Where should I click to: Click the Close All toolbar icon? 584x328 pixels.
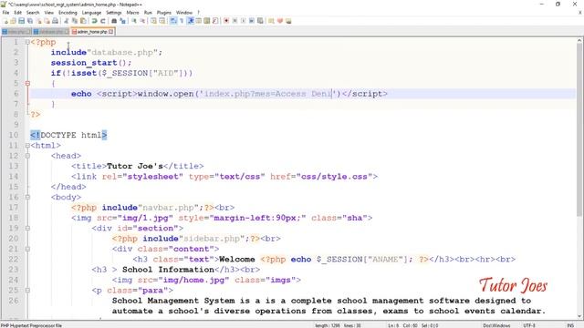tap(47, 21)
